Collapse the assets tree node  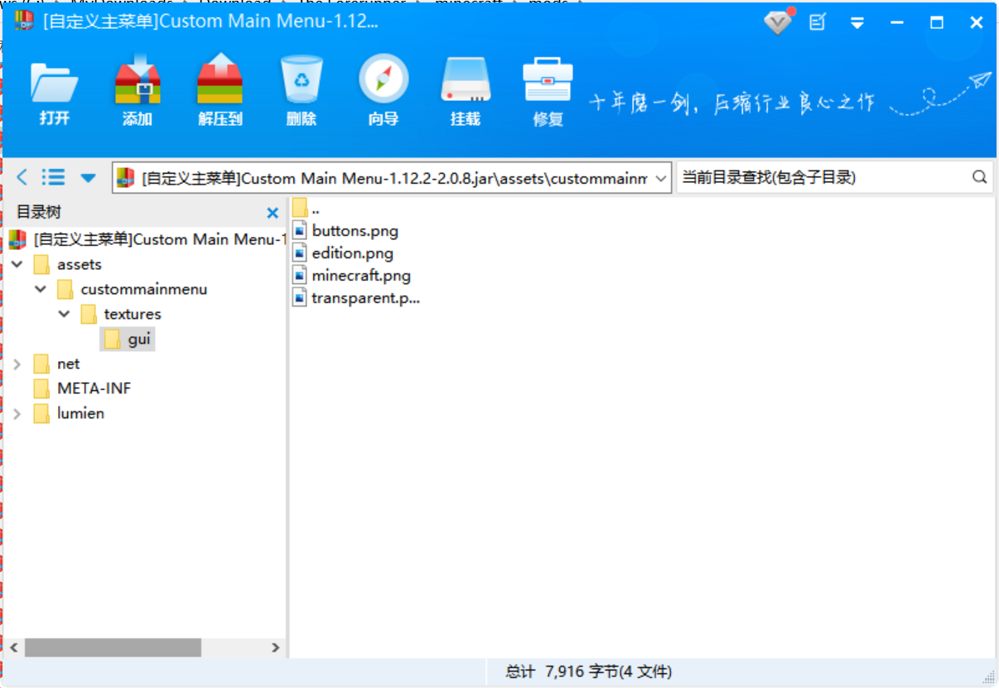17,264
